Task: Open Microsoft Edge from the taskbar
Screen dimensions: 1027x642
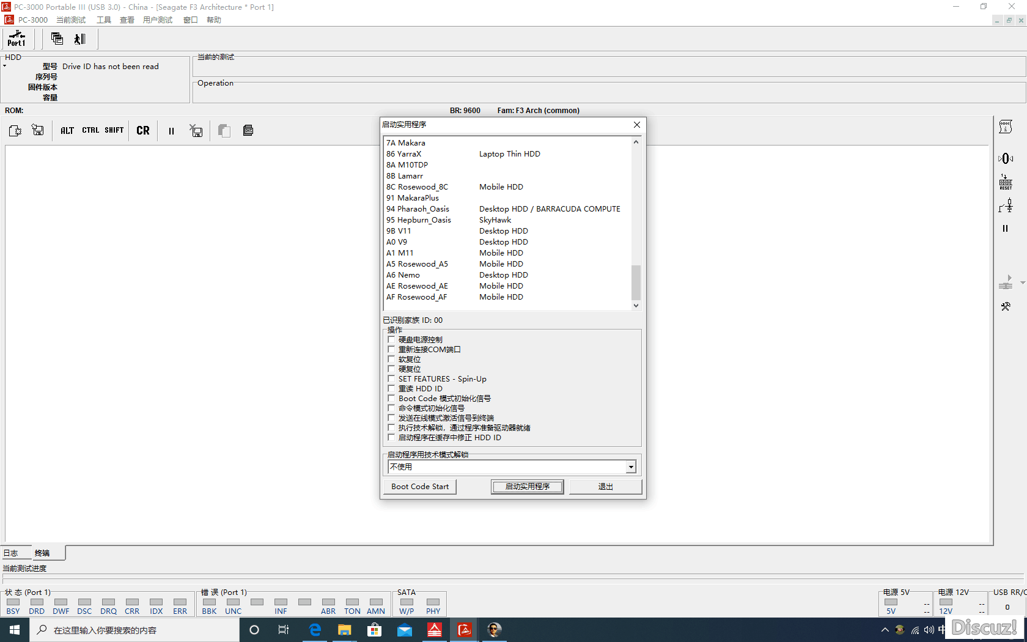Action: click(315, 630)
